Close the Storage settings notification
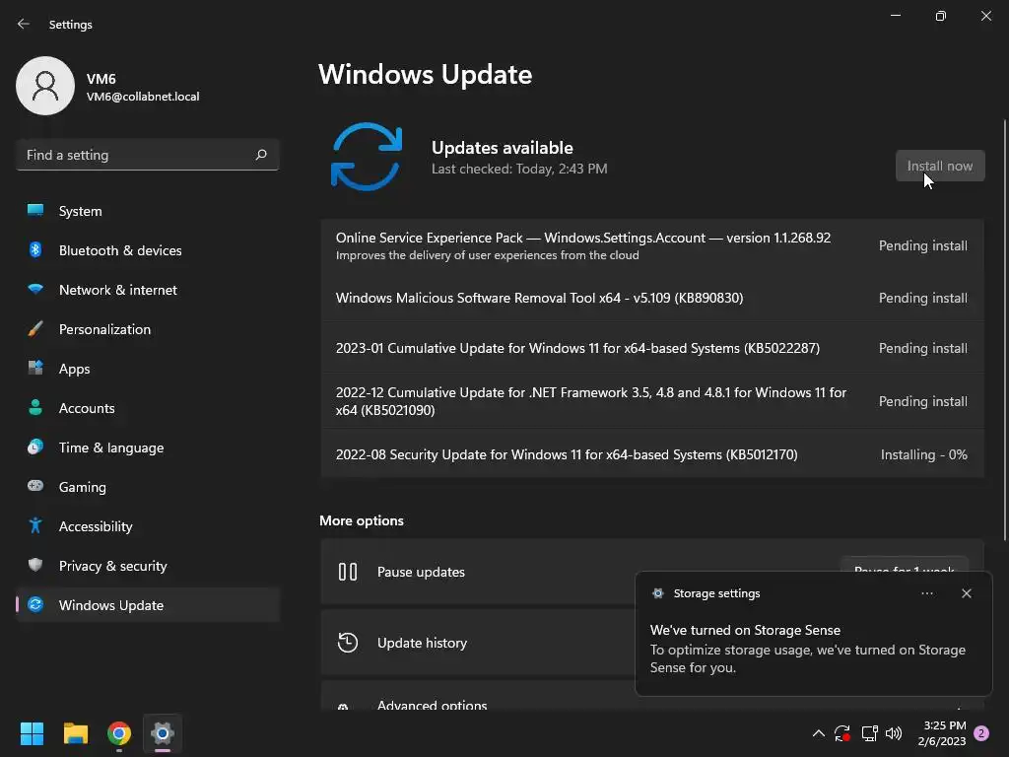Image resolution: width=1009 pixels, height=757 pixels. 967,593
